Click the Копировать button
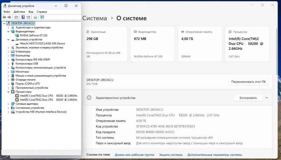 click(x=248, y=98)
